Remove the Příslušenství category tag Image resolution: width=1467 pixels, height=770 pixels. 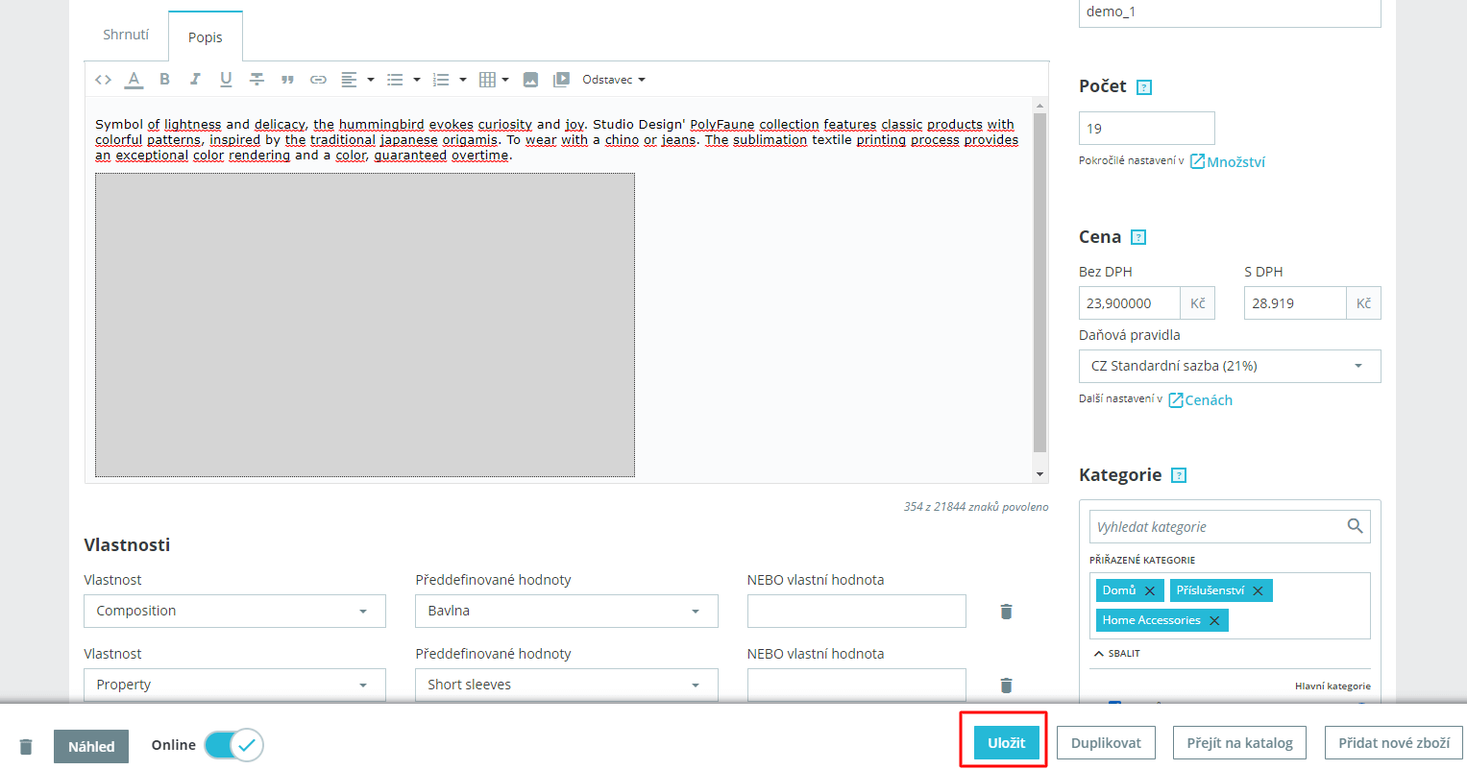pos(1258,590)
